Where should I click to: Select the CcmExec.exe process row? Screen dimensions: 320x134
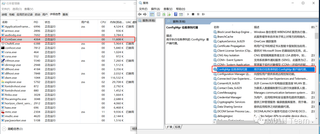(68, 39)
